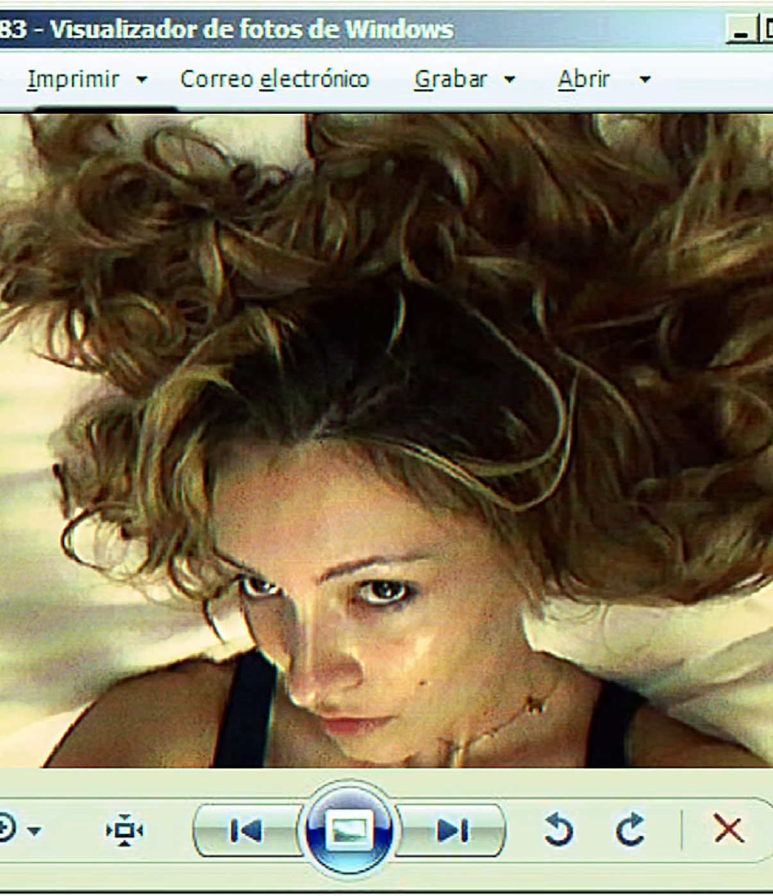Screen dimensions: 773x896
Task: Go to the previous photo
Action: [x=245, y=831]
